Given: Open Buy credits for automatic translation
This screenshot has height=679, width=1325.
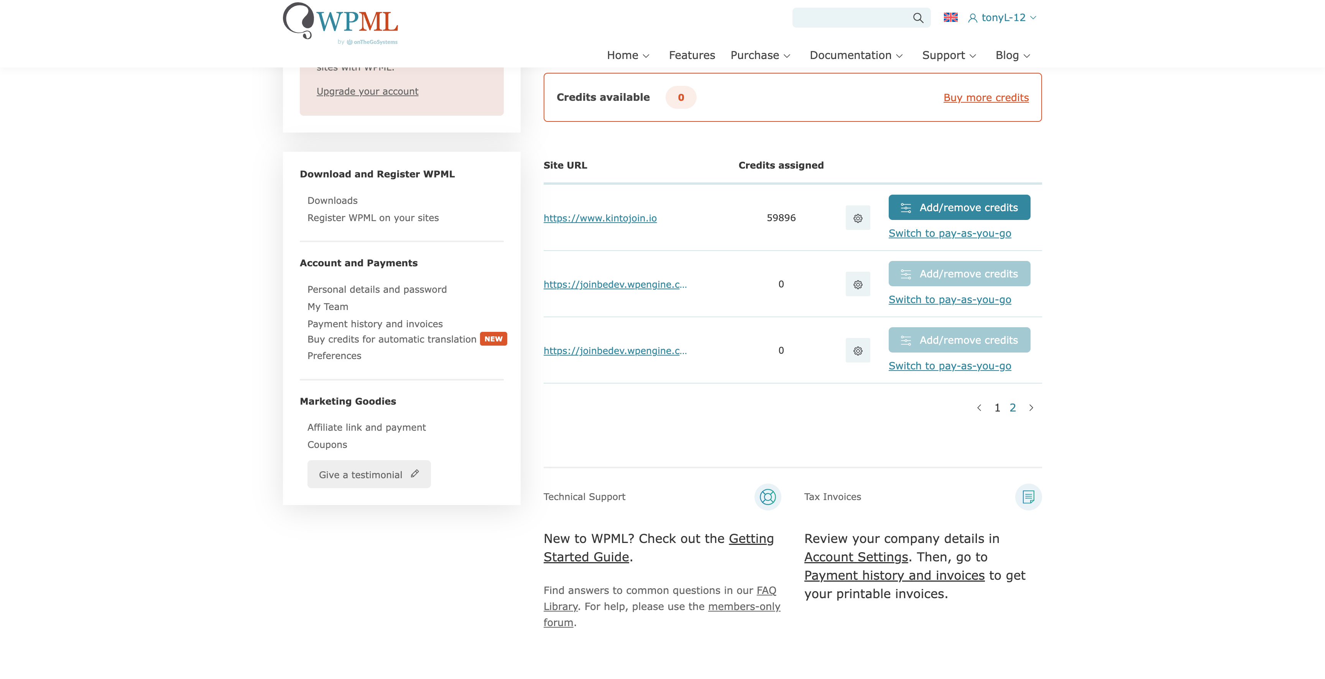Looking at the screenshot, I should (392, 340).
